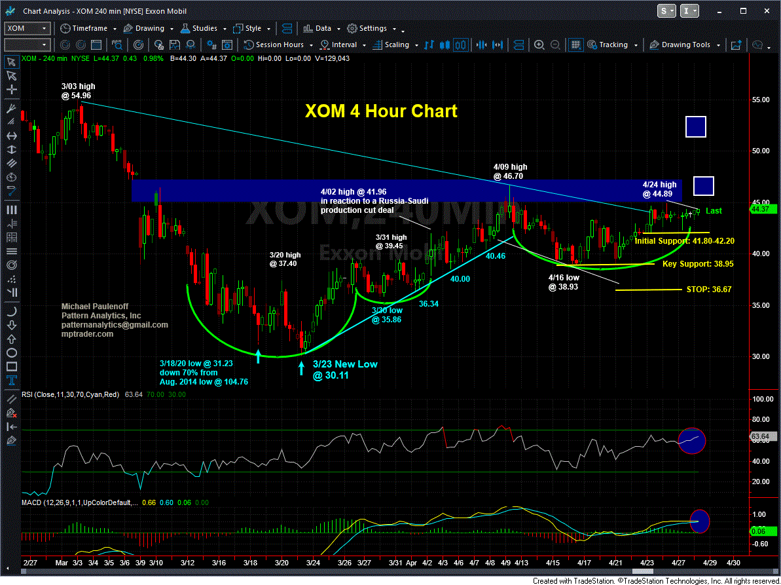Select the crosshair cursor tool
The image size is (781, 585).
[x=11, y=90]
